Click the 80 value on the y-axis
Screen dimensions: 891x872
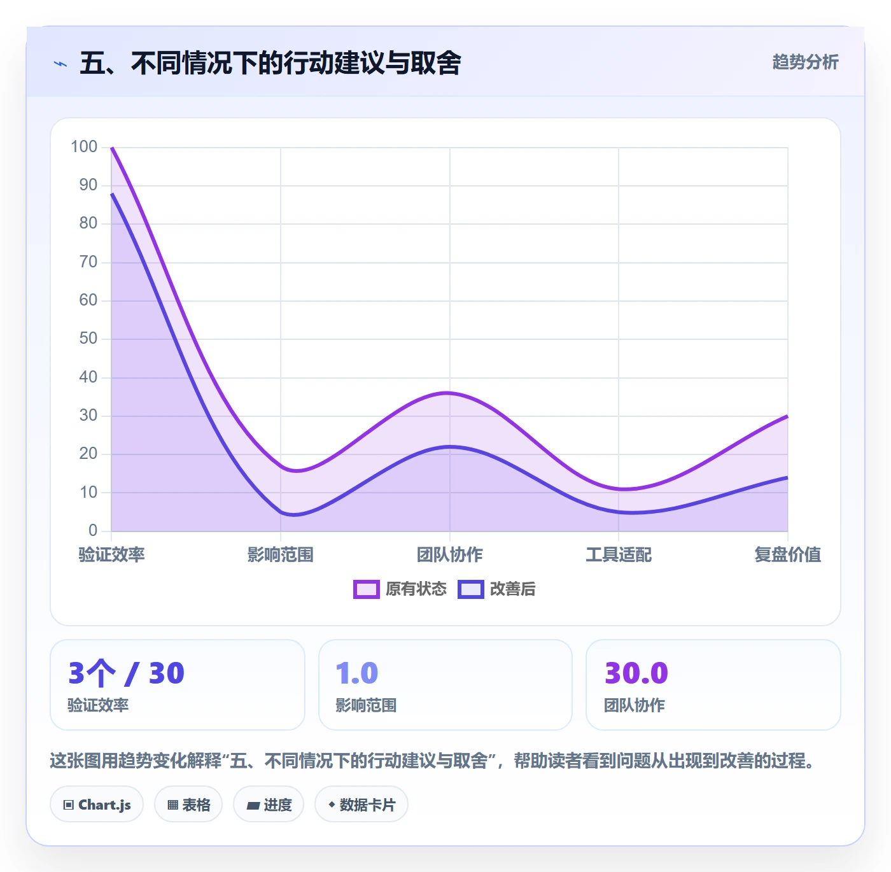pyautogui.click(x=88, y=223)
